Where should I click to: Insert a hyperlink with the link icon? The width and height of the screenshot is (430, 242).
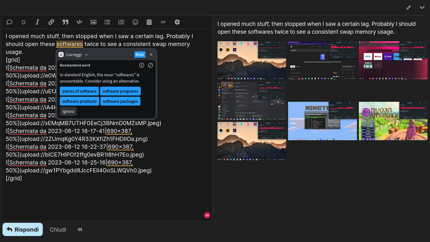tap(51, 22)
